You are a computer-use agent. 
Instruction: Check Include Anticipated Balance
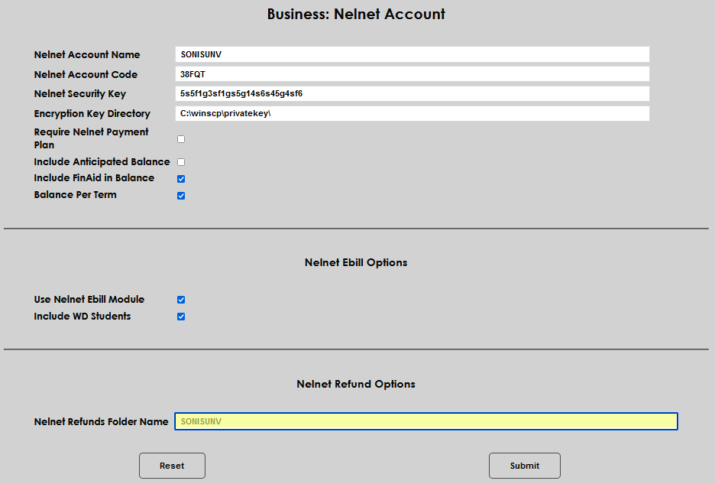(x=180, y=161)
